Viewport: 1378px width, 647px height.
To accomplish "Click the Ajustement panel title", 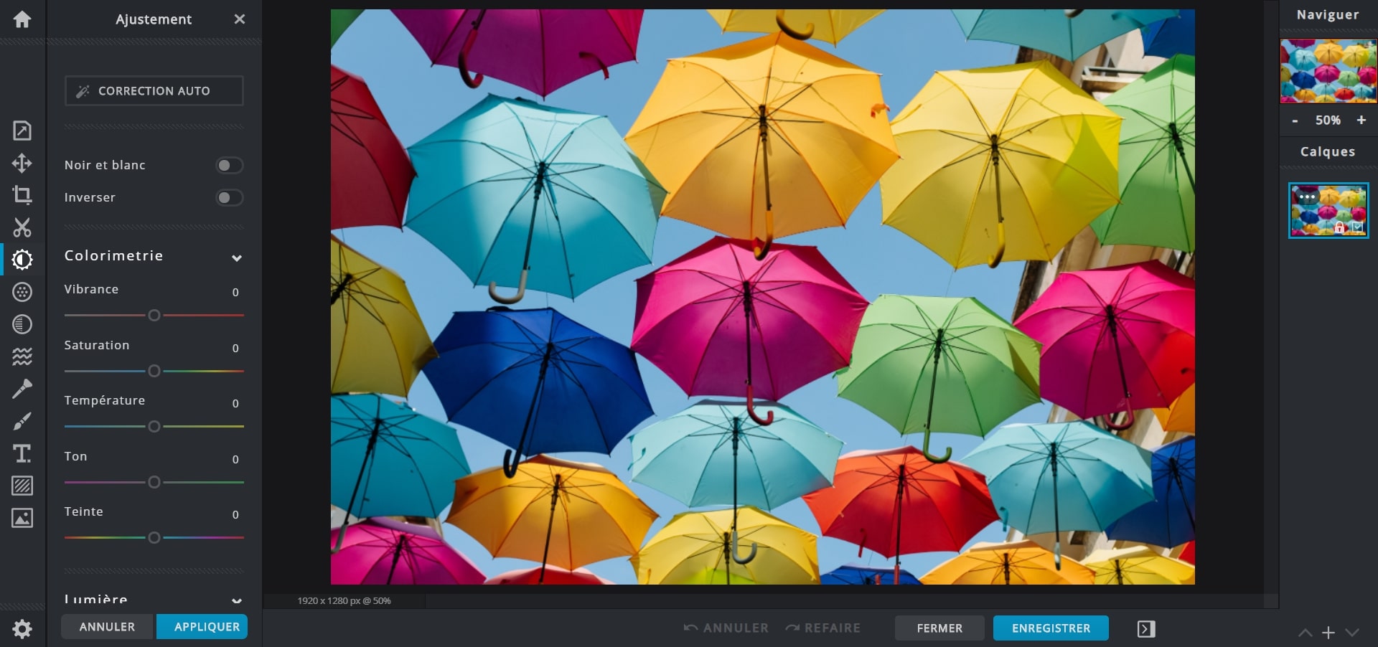I will point(154,19).
